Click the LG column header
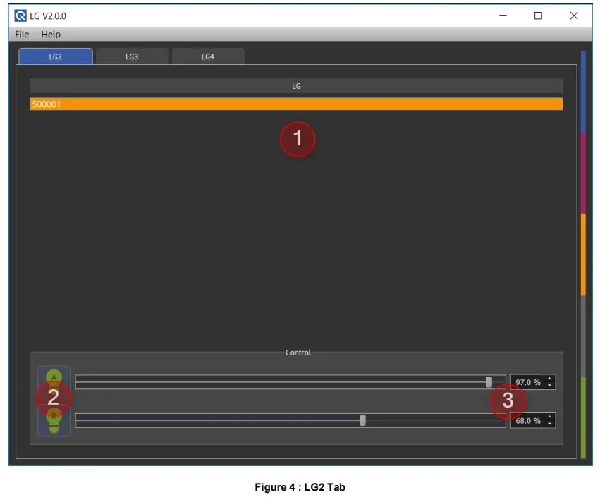Viewport: 600px width, 502px height. 296,85
